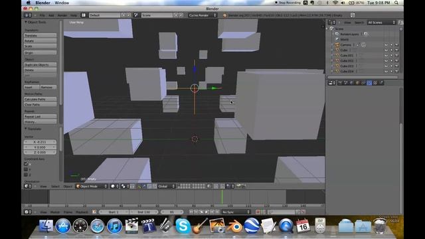
Task: Toggle the Y constraint axis checkbox
Action: point(26,169)
